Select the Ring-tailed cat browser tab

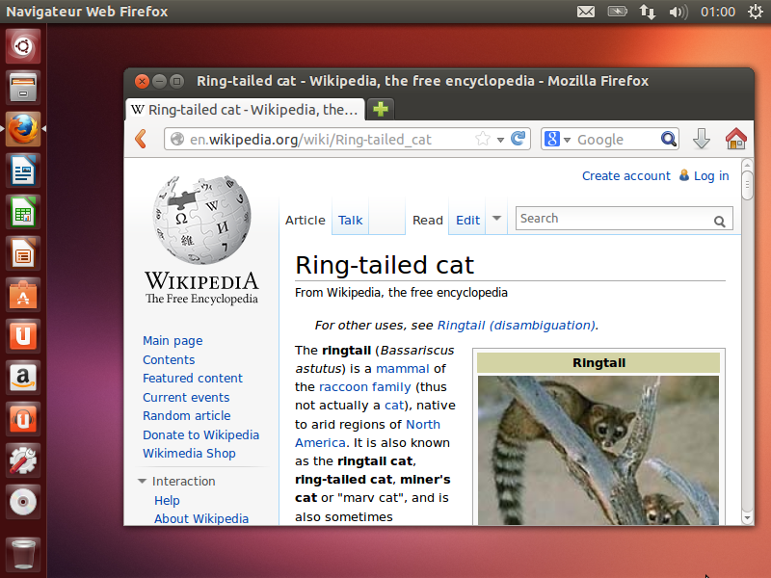(246, 110)
